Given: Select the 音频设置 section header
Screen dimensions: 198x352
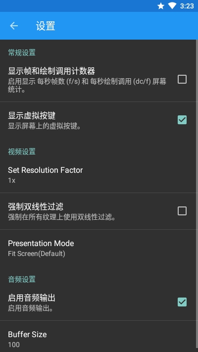Looking at the screenshot, I should click(x=22, y=279).
